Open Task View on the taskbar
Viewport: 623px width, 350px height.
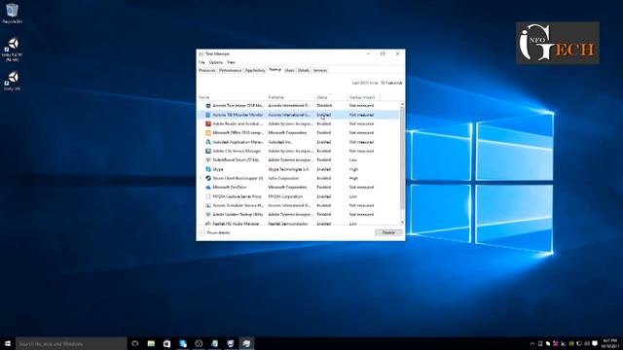pos(135,343)
